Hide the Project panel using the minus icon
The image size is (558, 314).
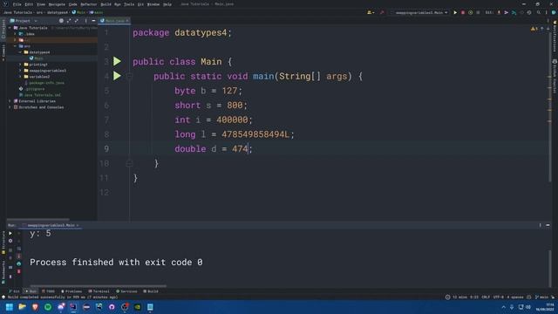pyautogui.click(x=93, y=21)
